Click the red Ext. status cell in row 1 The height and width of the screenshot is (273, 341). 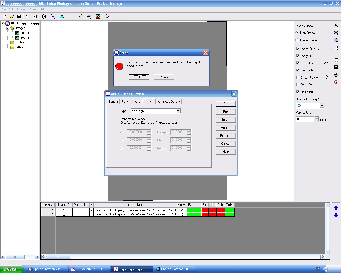[x=205, y=210]
